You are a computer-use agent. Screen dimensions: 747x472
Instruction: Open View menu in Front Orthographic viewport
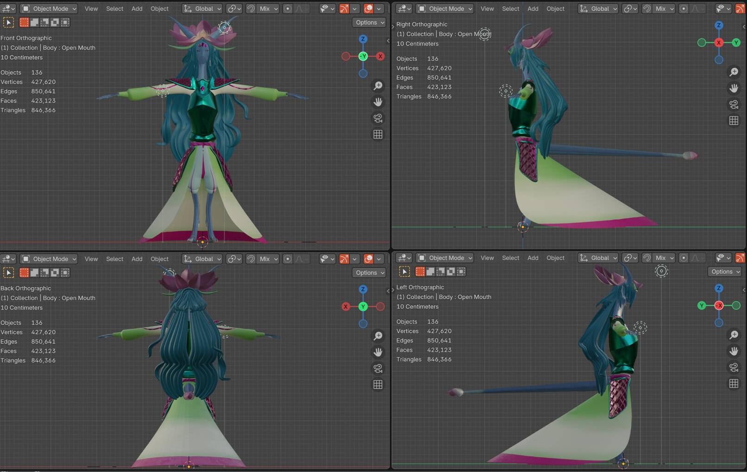[x=91, y=9]
